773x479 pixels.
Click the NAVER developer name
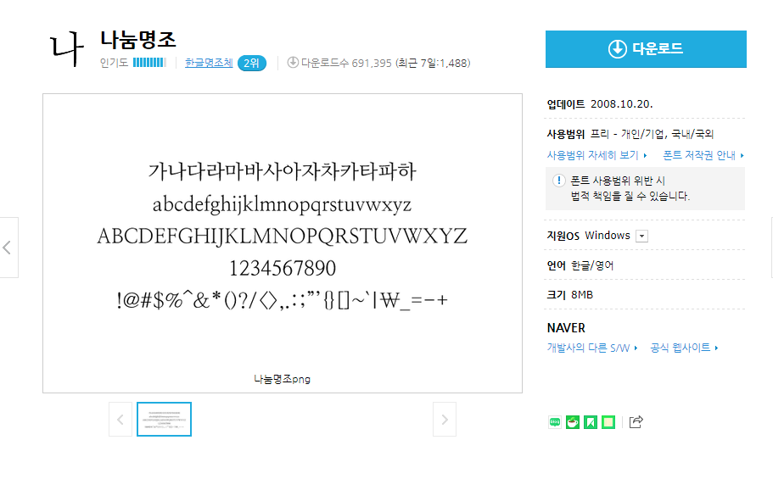(x=566, y=328)
